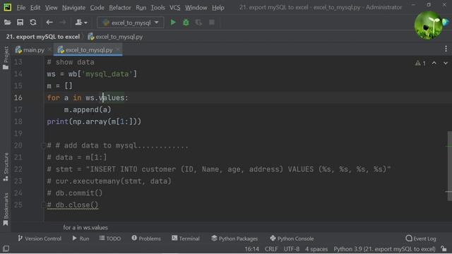
Task: Reload all from disk with sync icon
Action: click(33, 23)
